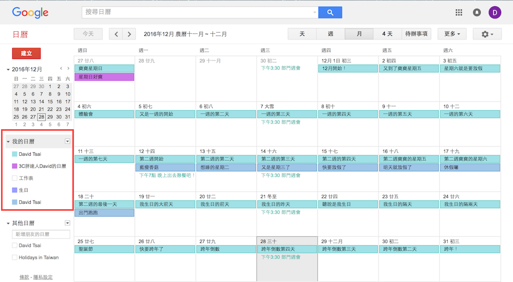Switch to the 週 view tab
The width and height of the screenshot is (513, 282).
(330, 34)
